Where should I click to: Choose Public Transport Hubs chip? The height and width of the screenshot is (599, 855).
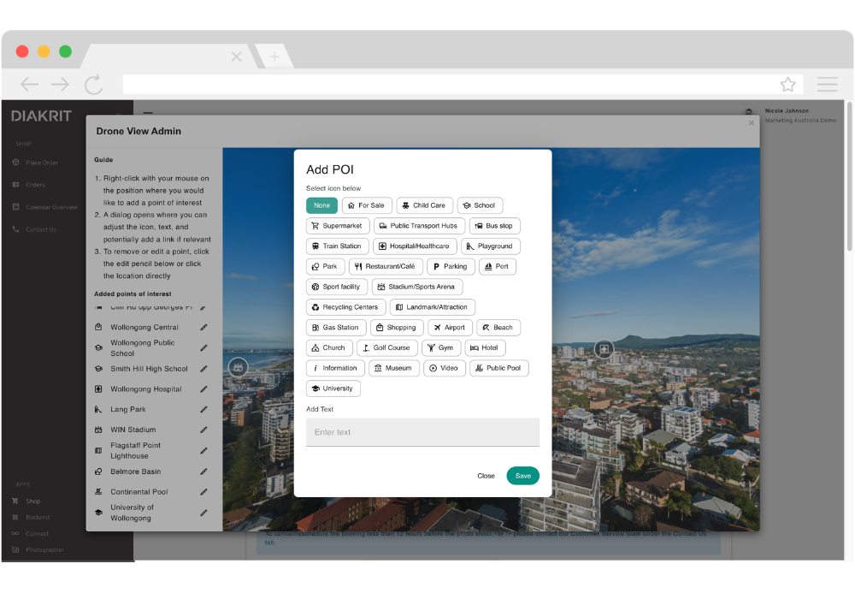click(x=419, y=226)
